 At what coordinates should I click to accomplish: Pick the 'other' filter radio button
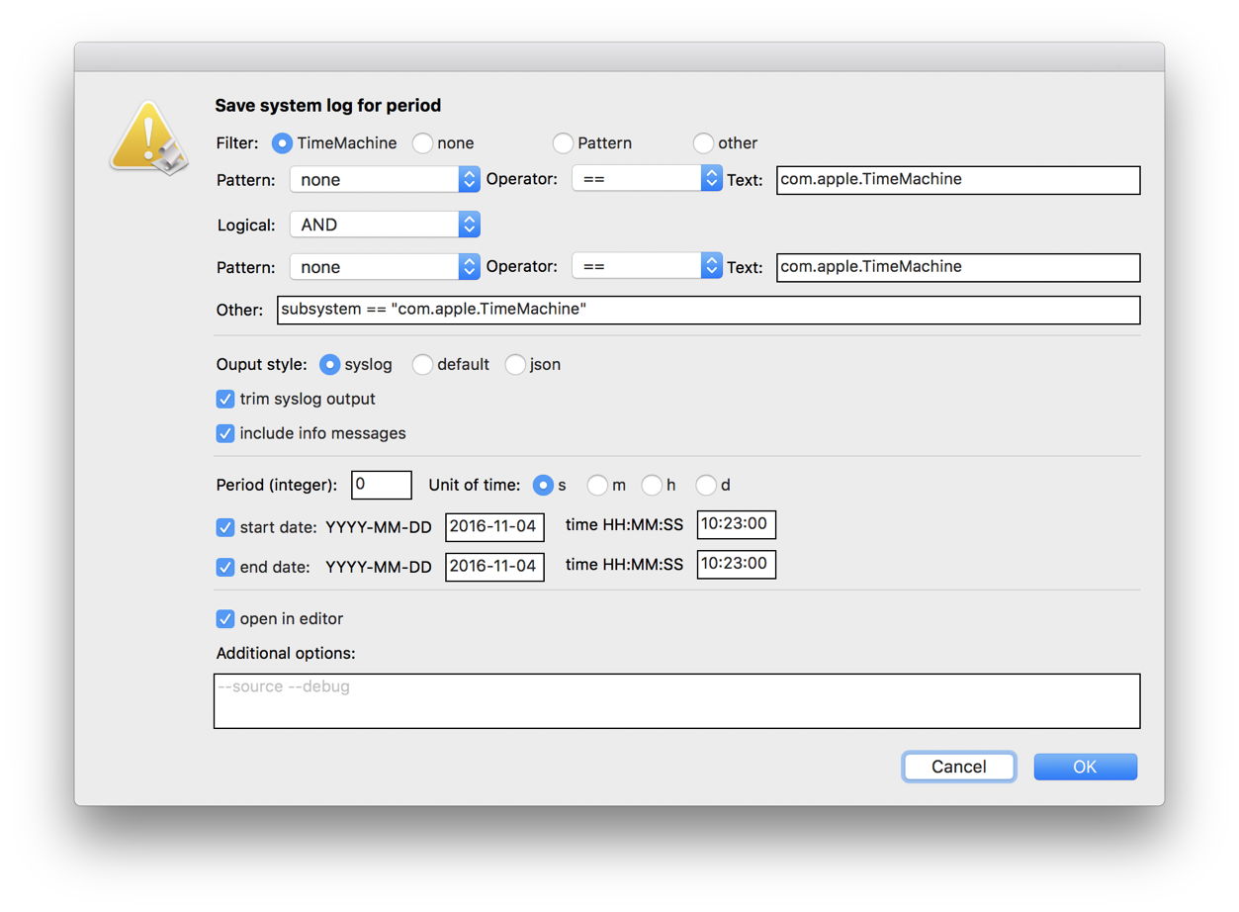[x=703, y=143]
